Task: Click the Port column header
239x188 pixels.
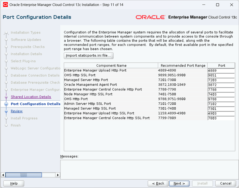Action: 221,66
